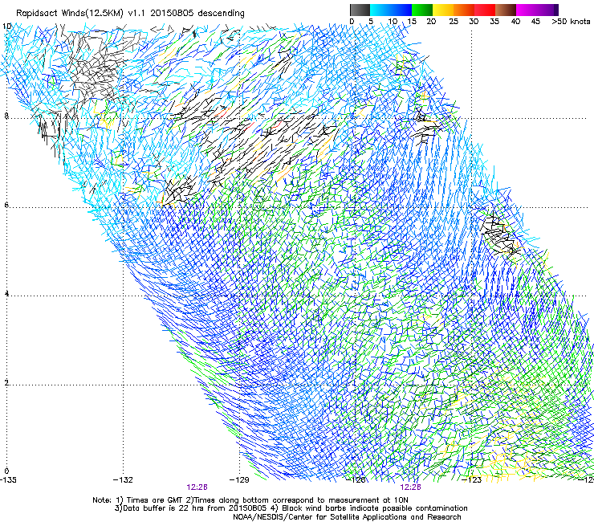Click the latitude axis label "4"
This screenshot has height=522, width=594.
pyautogui.click(x=6, y=293)
